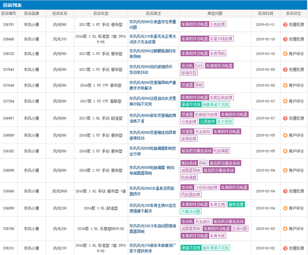This screenshot has height=255, width=308.
Task: Click 服务态度 green tag
Action: coord(236,204)
